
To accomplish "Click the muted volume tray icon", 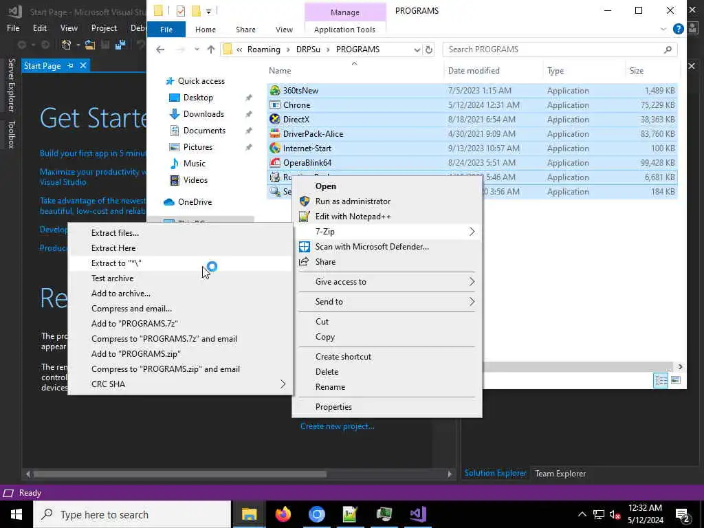I will point(615,514).
